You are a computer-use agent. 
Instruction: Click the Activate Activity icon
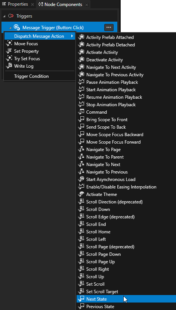(81, 52)
